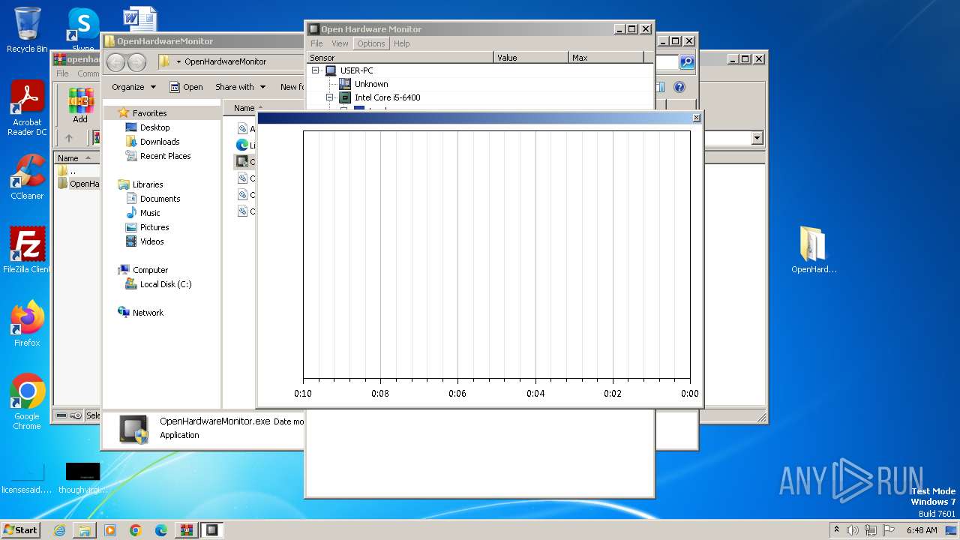Launch CCleaner from the desktop

click(27, 177)
